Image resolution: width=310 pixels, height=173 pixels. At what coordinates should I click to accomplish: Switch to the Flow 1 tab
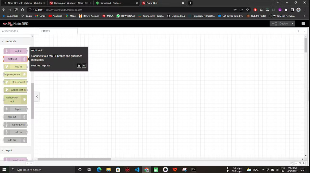click(58, 31)
